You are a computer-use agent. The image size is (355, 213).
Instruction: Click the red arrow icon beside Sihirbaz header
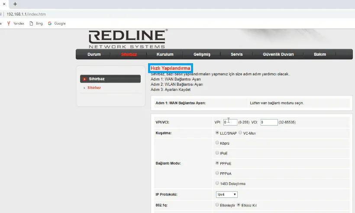click(85, 79)
